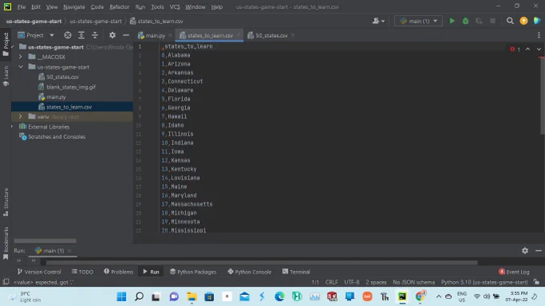Toggle read-only lock icon in status bar

[x=537, y=282]
